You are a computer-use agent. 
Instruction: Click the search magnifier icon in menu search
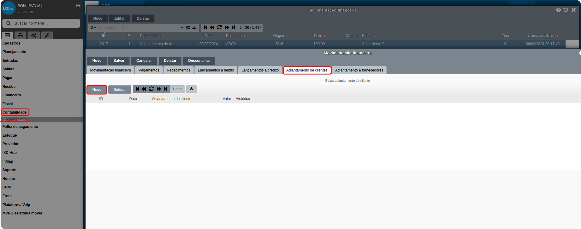[x=8, y=23]
